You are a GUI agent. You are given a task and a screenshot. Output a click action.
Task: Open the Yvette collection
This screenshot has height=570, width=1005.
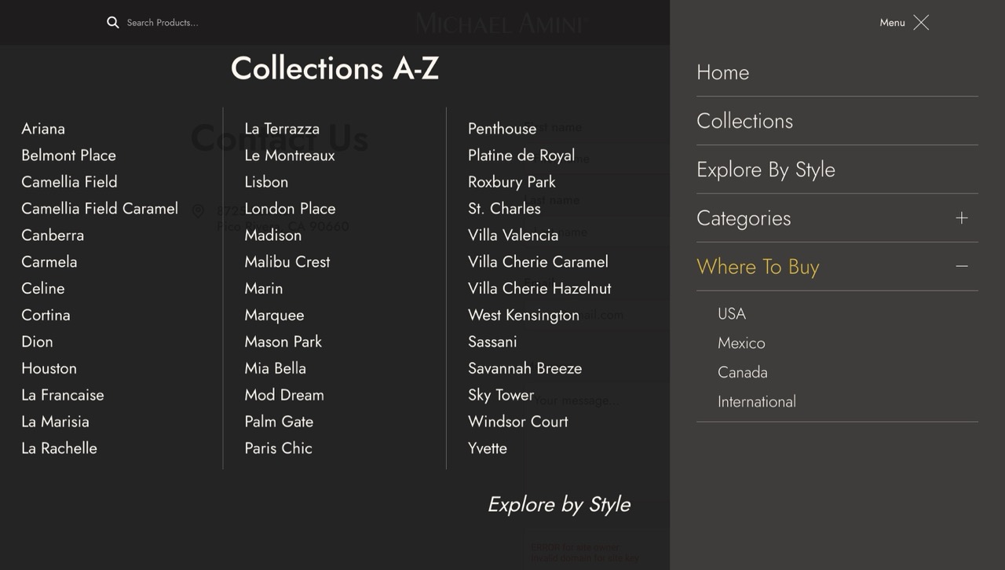tap(488, 449)
